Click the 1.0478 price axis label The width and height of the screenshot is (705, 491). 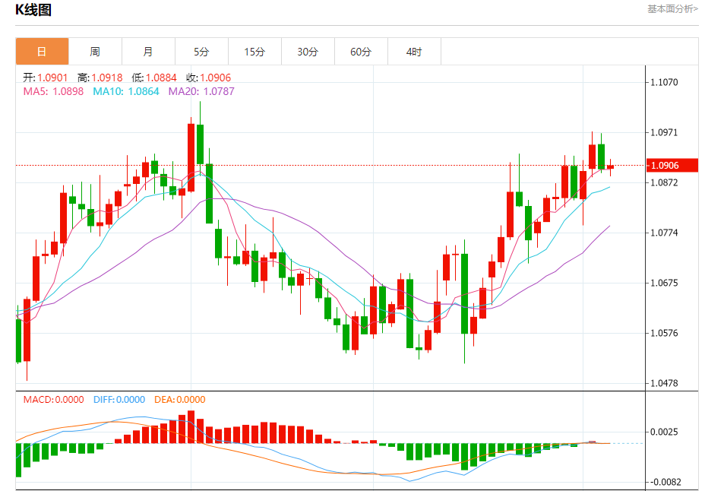point(664,384)
